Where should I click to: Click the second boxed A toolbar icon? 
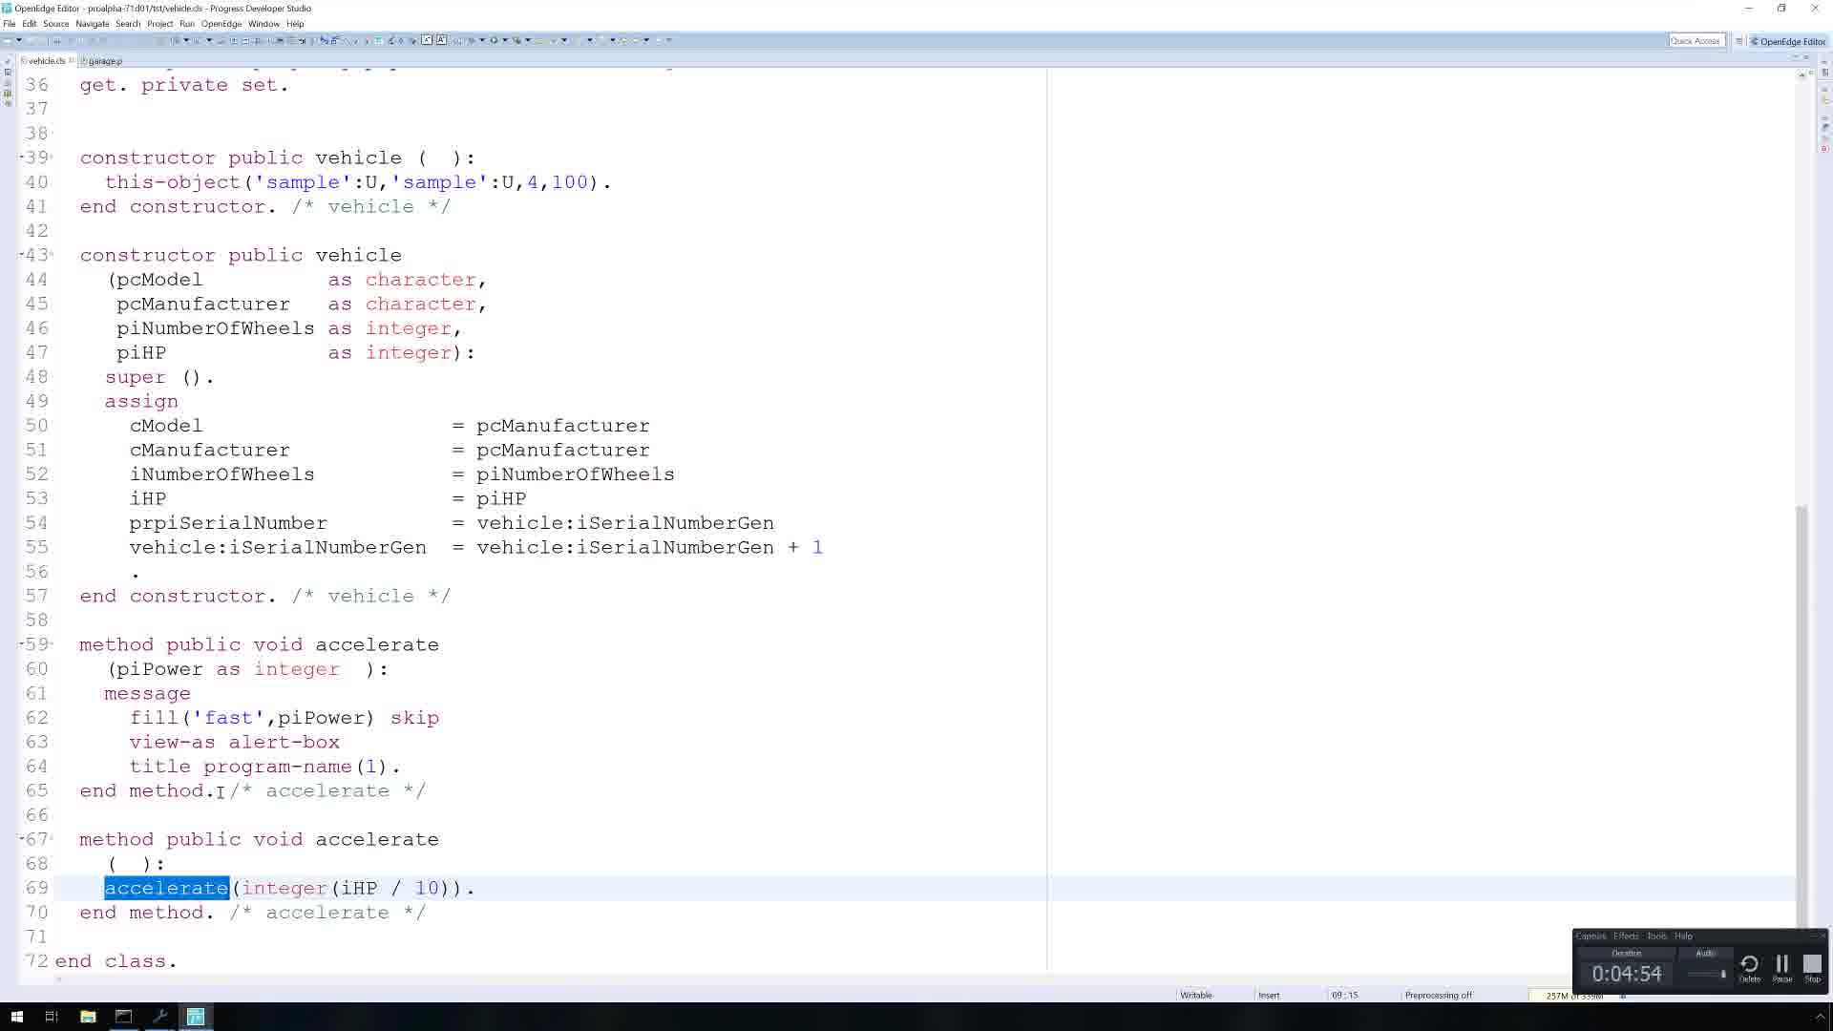pyautogui.click(x=441, y=40)
